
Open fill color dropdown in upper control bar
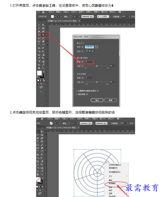click(x=55, y=17)
